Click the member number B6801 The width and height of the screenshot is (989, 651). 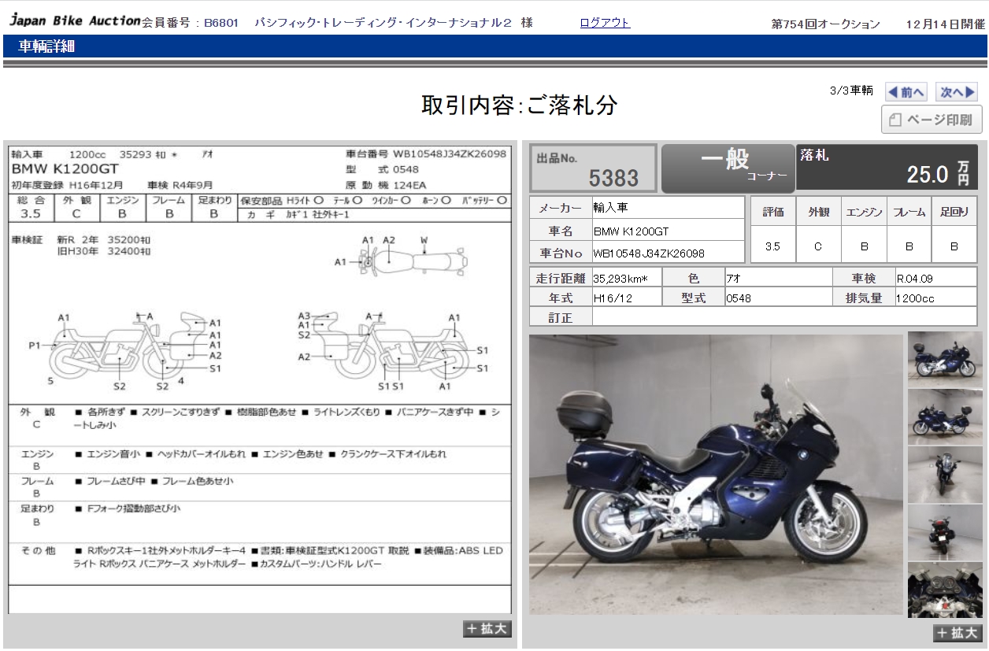point(221,24)
